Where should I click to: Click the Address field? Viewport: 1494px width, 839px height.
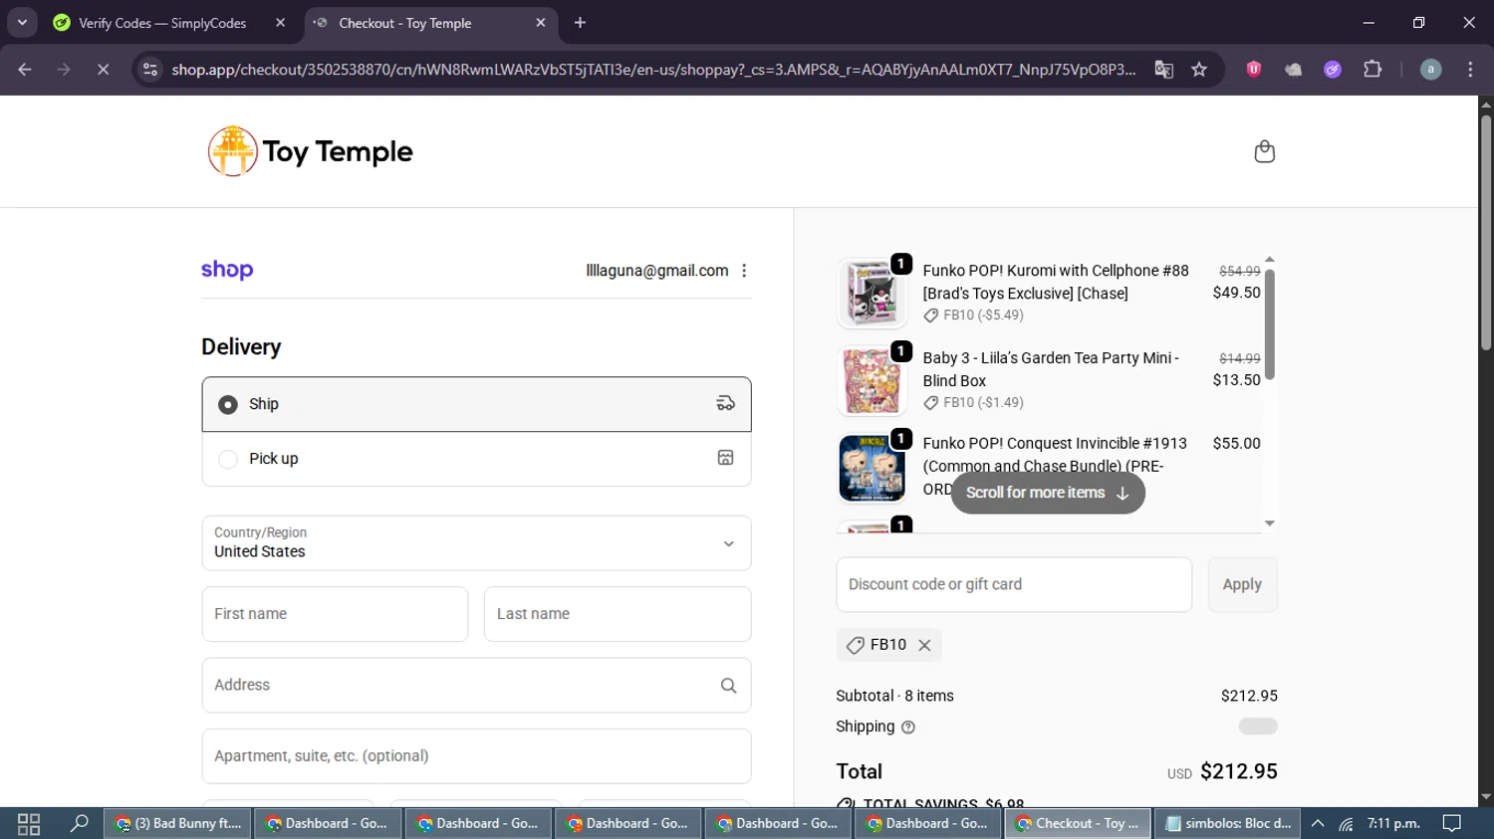coord(476,685)
